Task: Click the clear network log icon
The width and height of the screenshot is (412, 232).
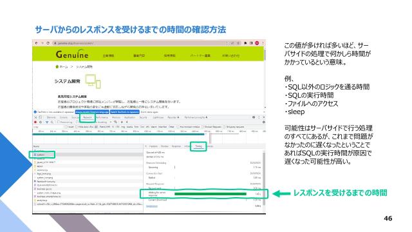Action: [x=41, y=122]
